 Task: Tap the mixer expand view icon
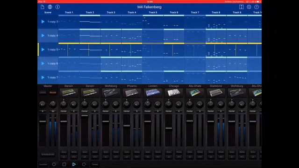(241, 7)
